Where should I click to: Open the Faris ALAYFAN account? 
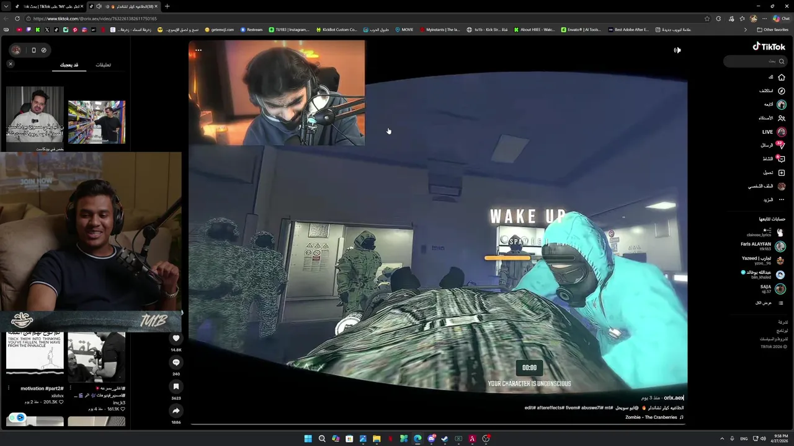(x=763, y=247)
